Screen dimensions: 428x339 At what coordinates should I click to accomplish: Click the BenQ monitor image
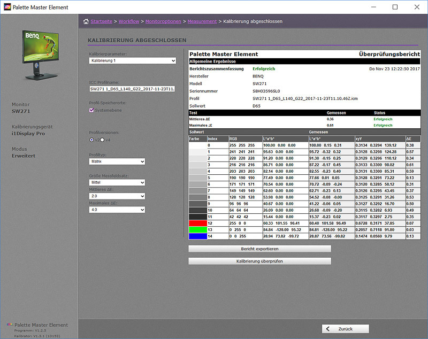(x=41, y=55)
